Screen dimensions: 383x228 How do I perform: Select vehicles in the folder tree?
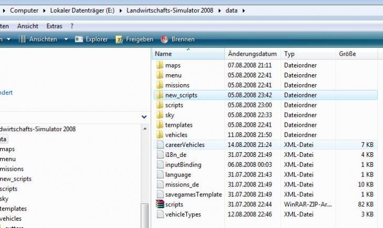[x=11, y=219]
